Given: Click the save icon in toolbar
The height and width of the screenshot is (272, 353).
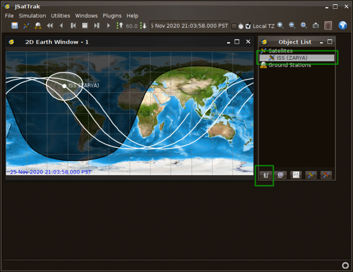Looking at the screenshot, I should (15, 26).
